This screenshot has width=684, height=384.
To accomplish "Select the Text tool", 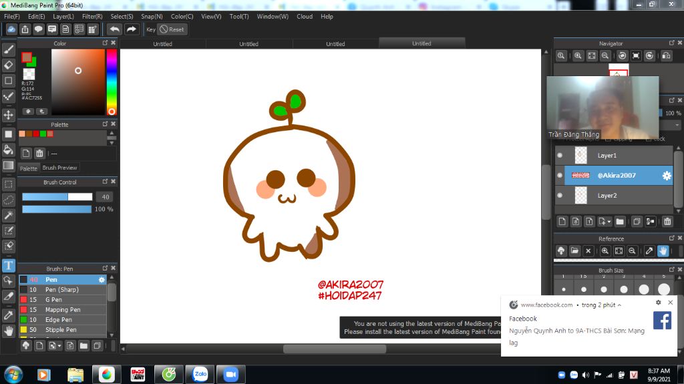I will point(8,265).
